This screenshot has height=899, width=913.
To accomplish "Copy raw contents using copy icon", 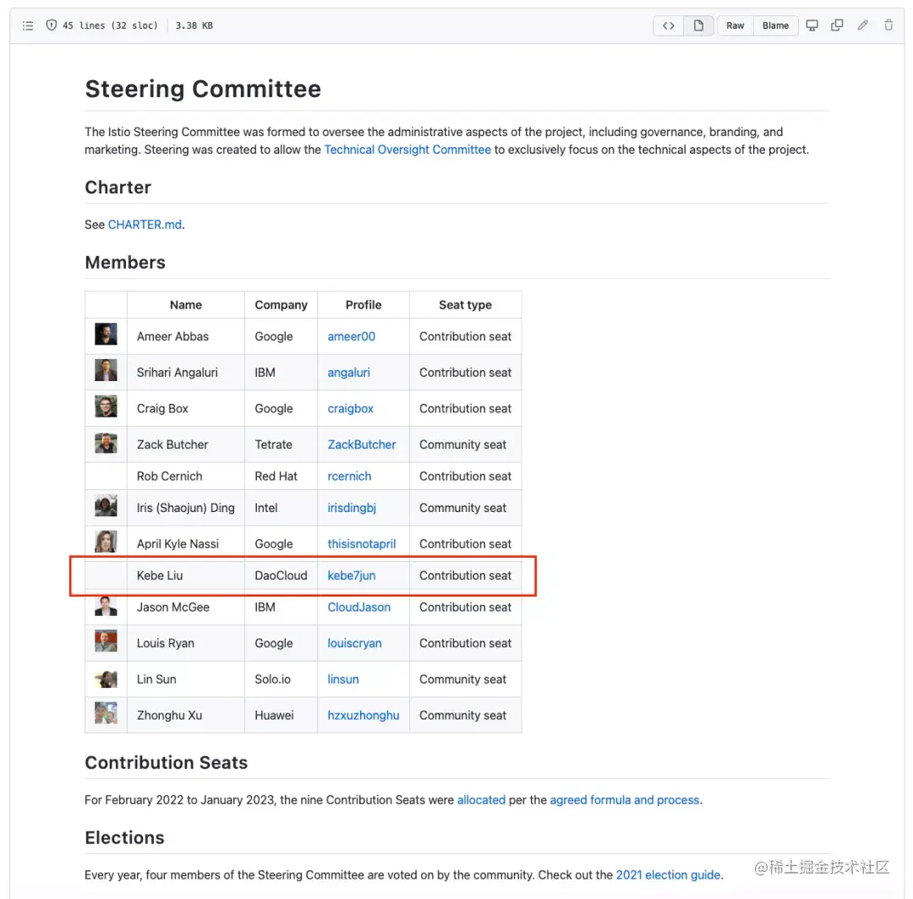I will coord(837,25).
